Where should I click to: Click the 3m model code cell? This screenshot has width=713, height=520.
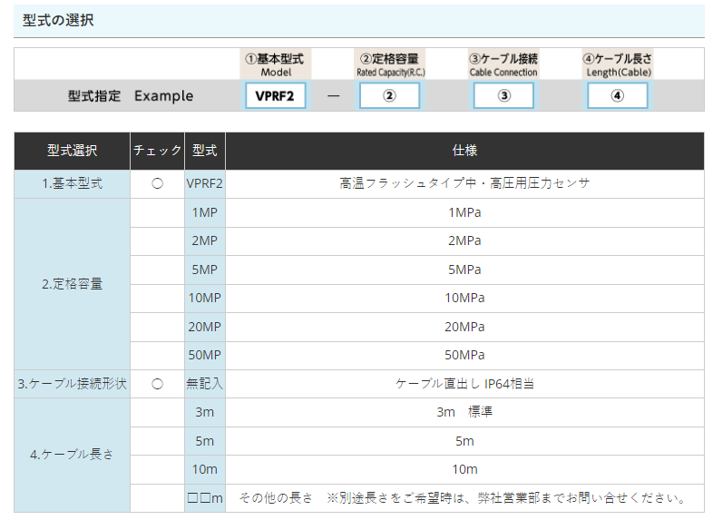coord(205,412)
